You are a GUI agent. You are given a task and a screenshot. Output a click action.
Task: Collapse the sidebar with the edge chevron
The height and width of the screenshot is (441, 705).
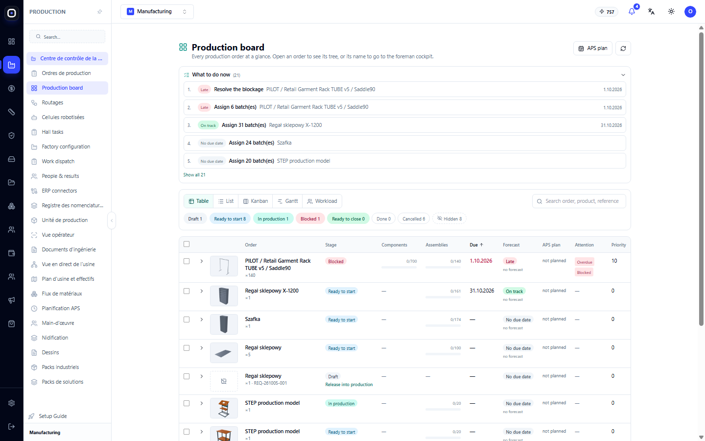pos(112,220)
